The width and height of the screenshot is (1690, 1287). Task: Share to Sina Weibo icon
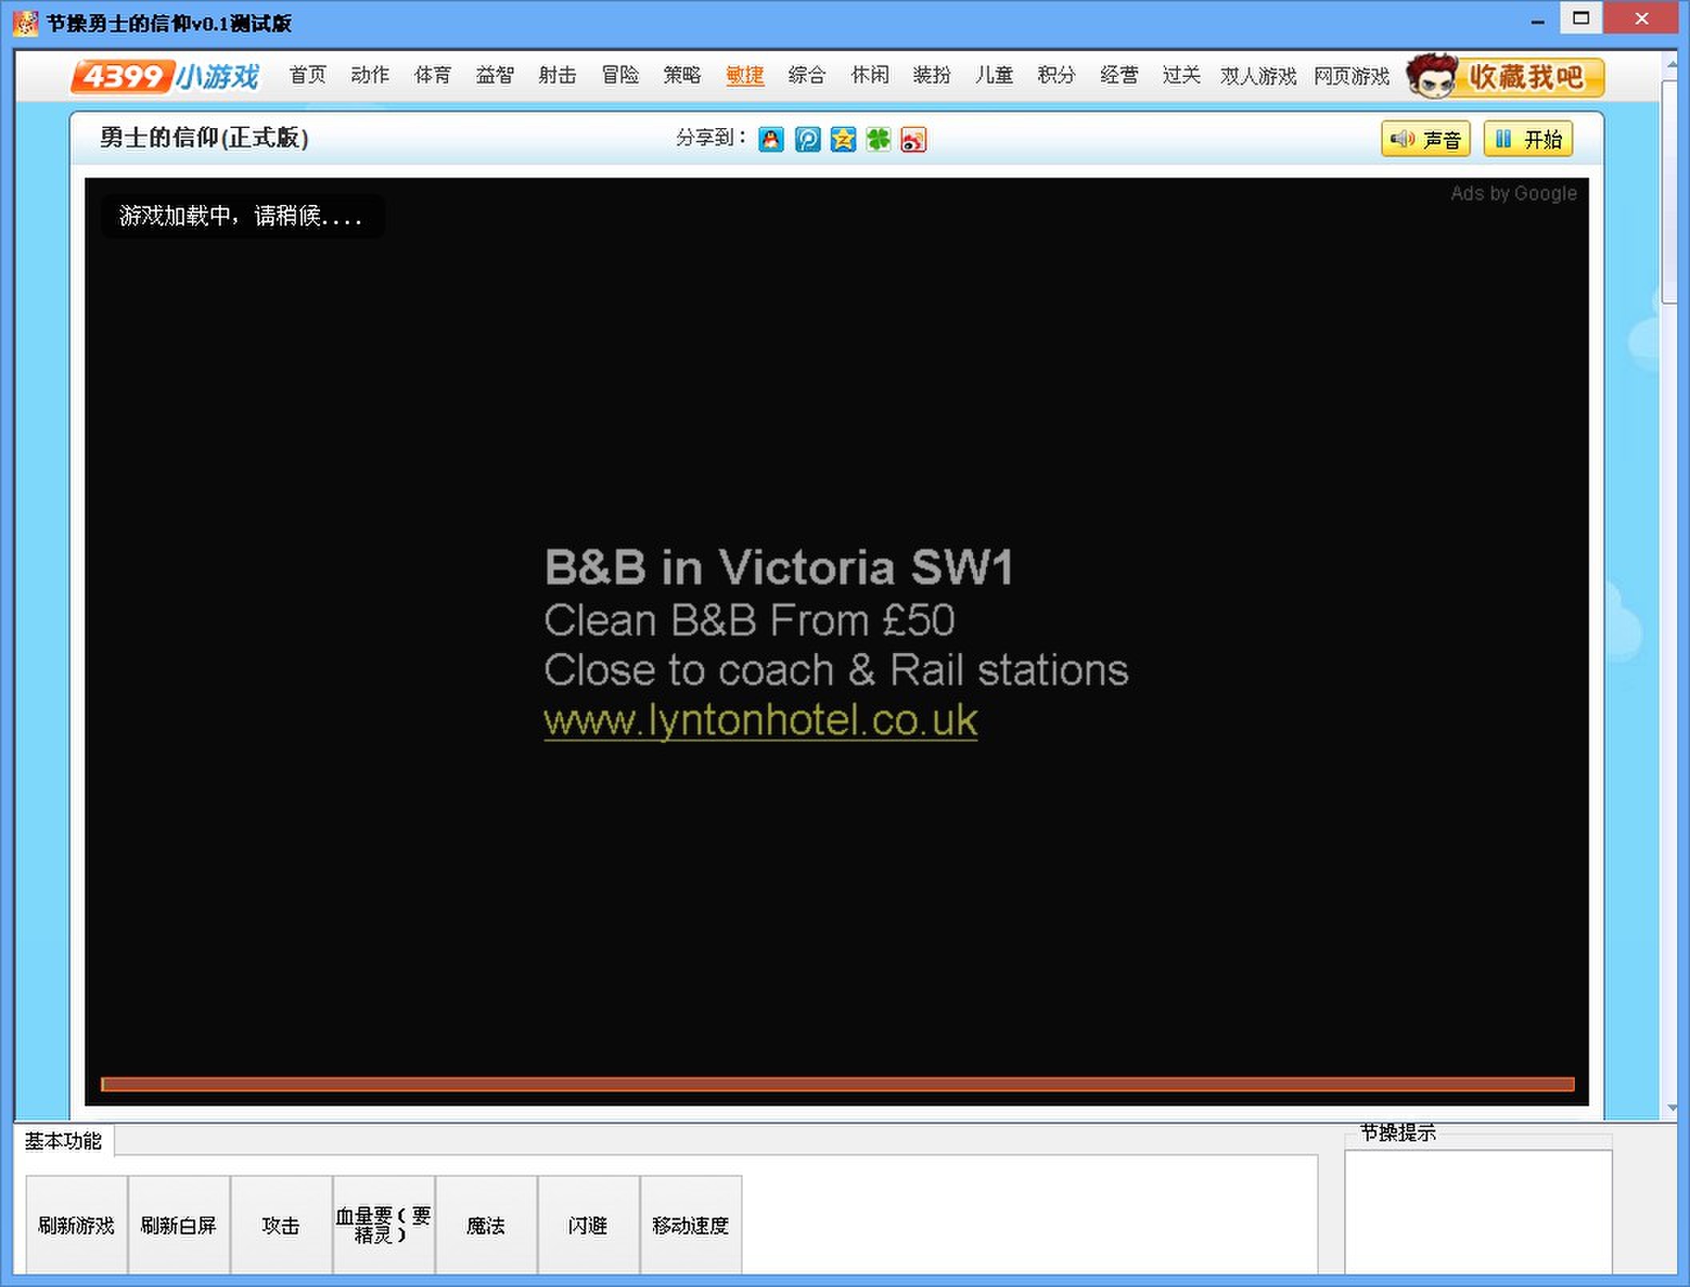click(x=913, y=139)
